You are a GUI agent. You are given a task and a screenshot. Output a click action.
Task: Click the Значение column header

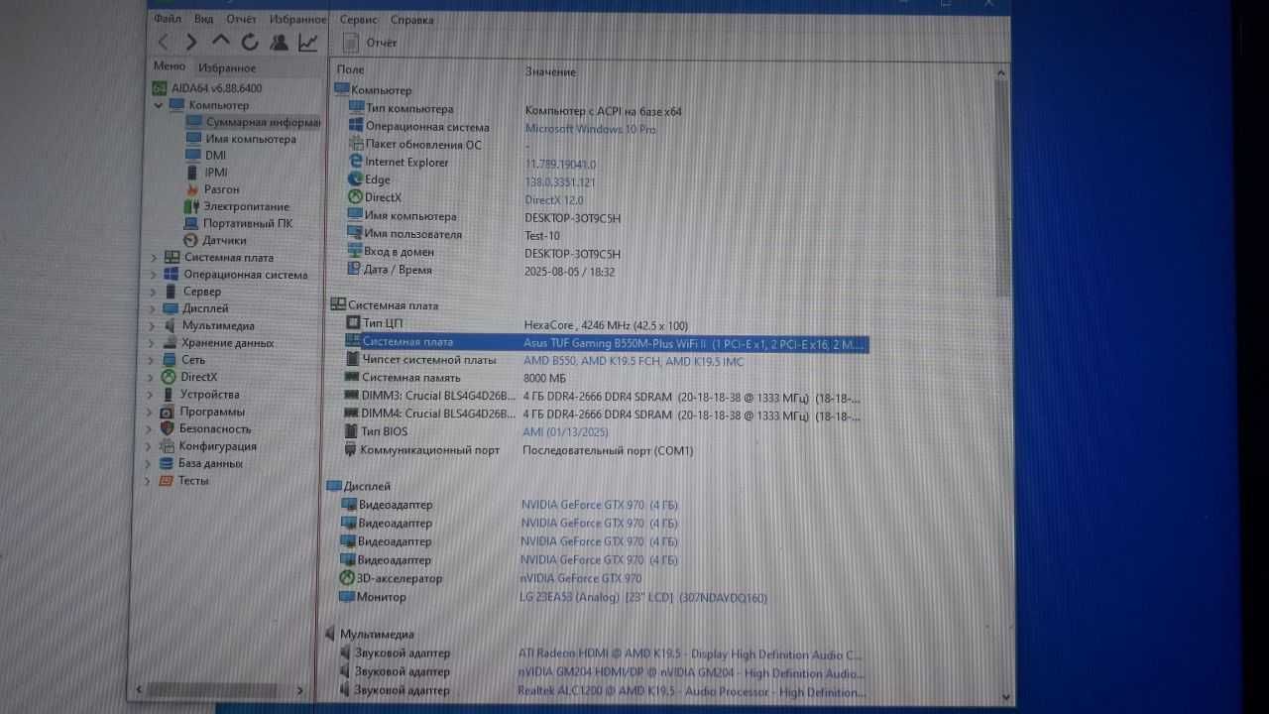coord(550,71)
